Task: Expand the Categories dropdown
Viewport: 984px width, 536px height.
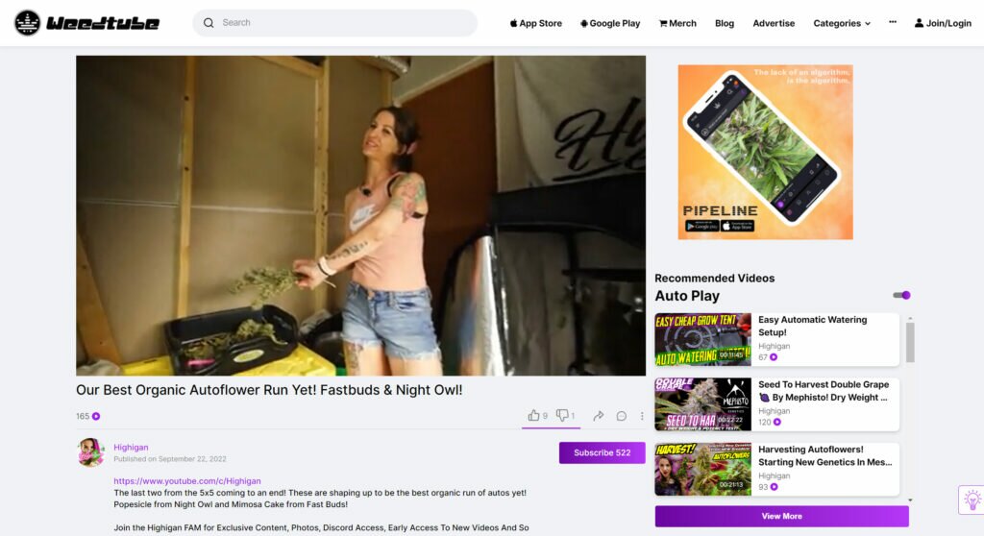Action: coord(842,23)
